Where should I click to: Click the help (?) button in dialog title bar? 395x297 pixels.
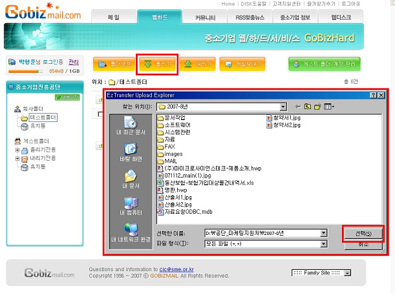(x=373, y=95)
